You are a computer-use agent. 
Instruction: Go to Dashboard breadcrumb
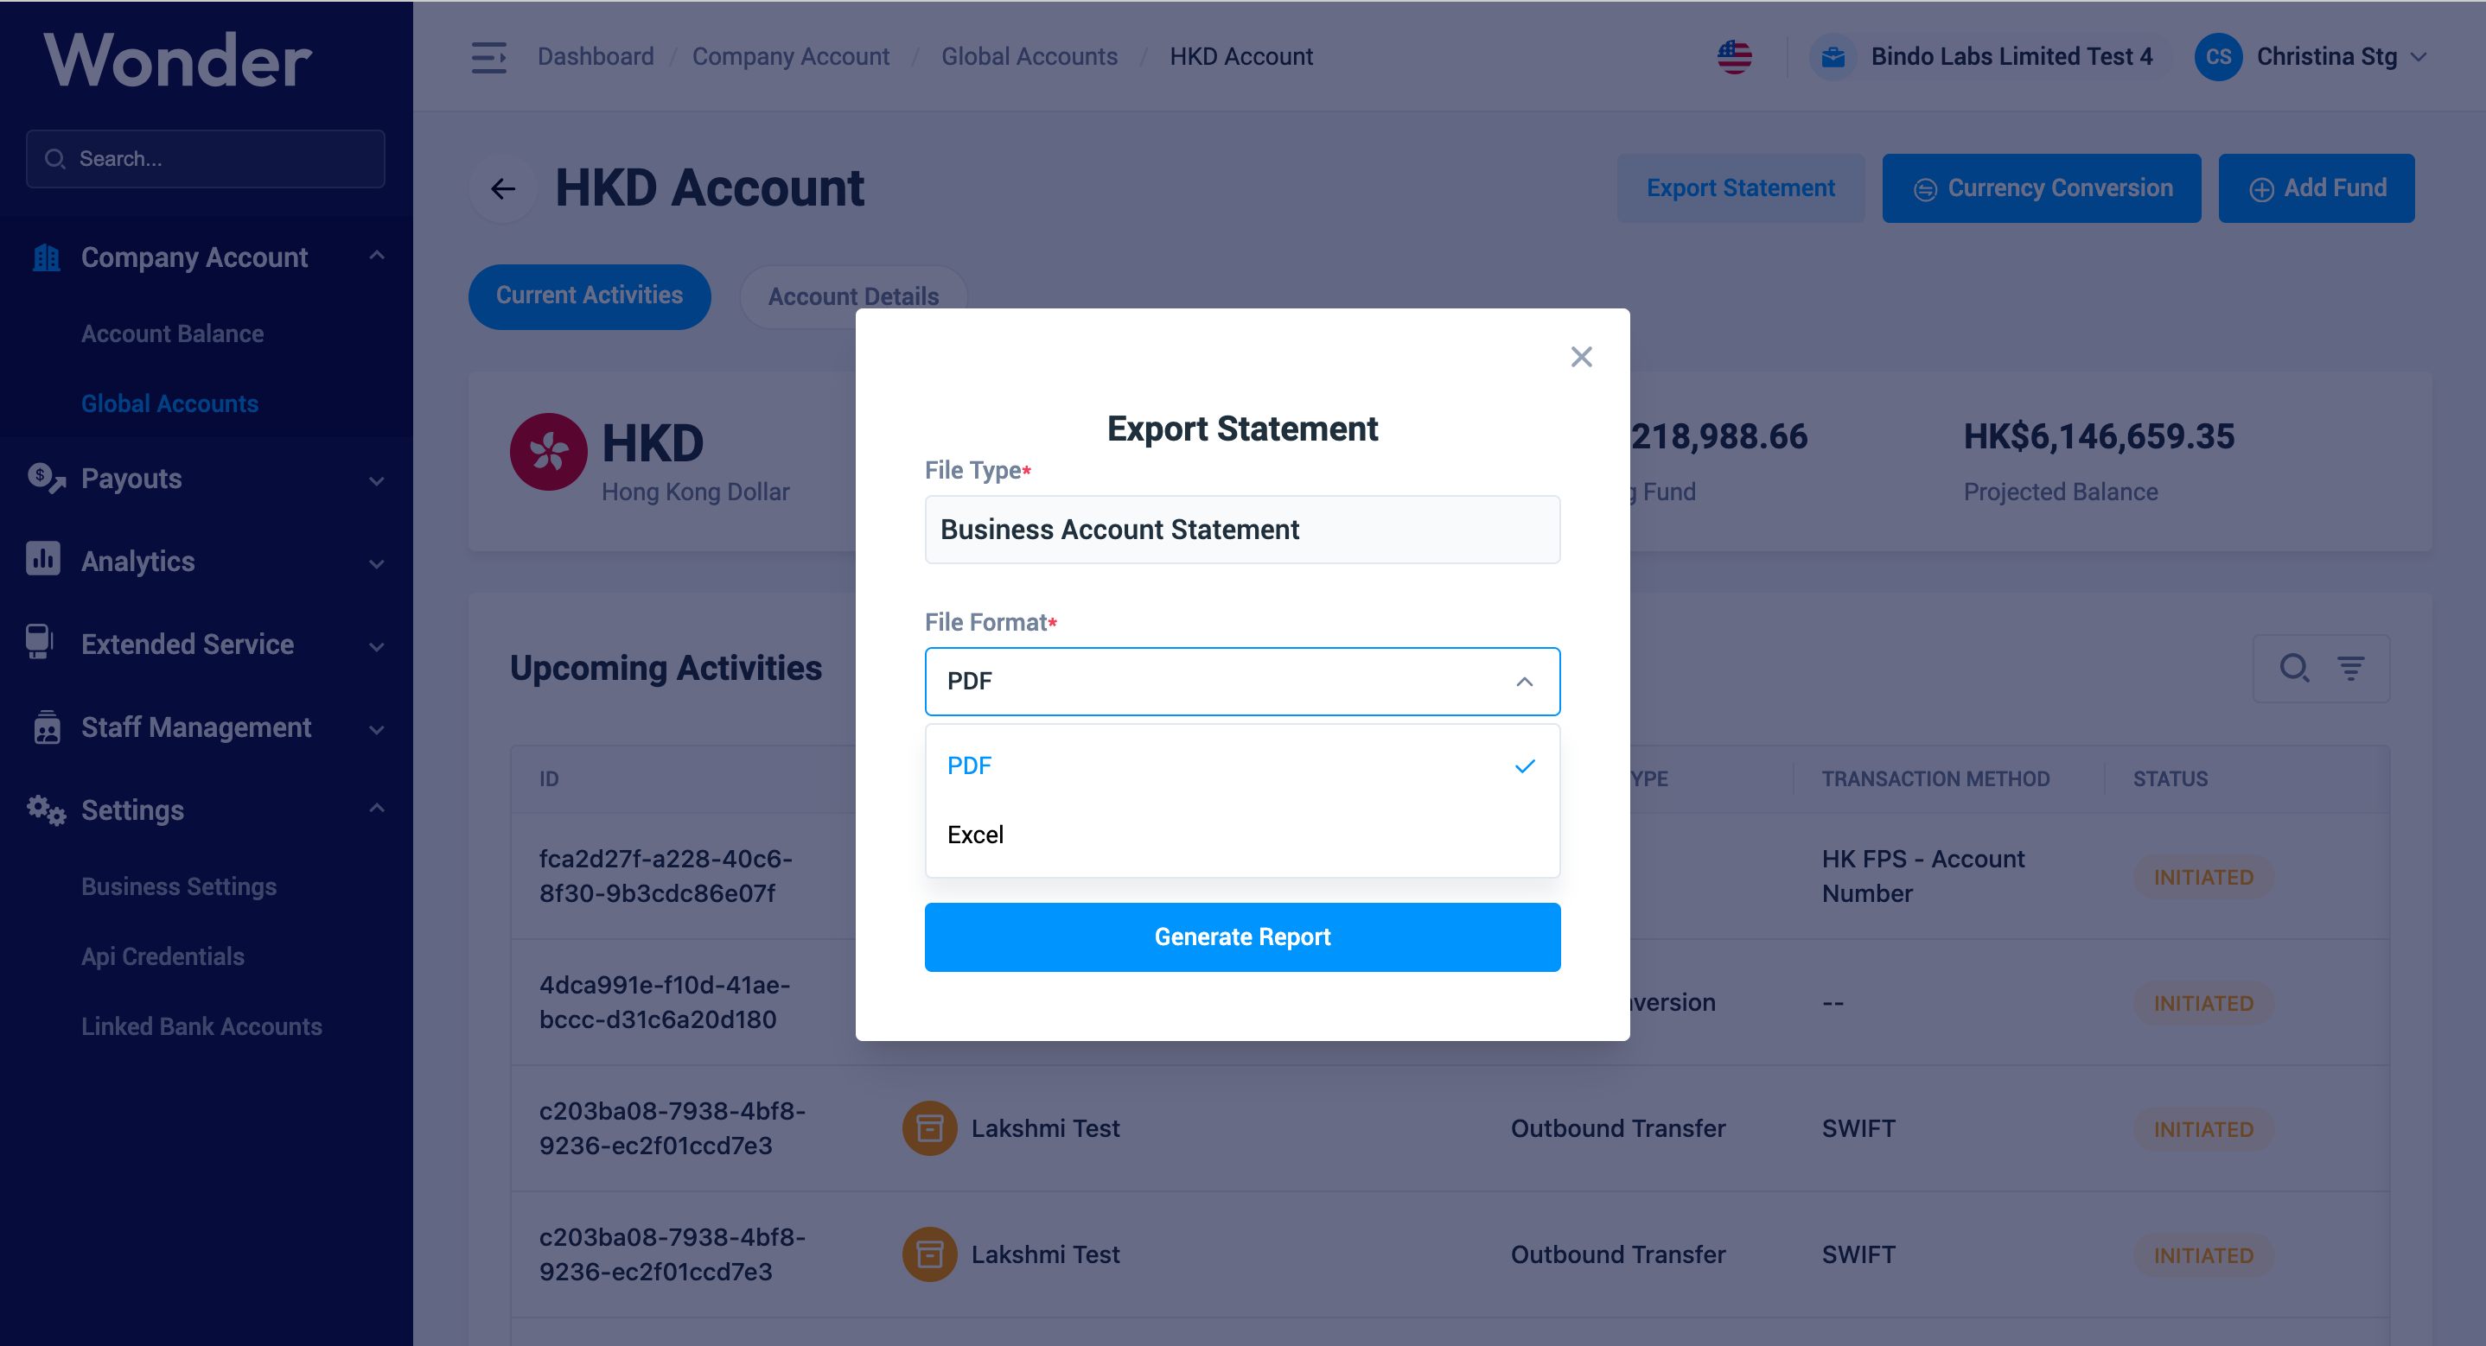596,57
